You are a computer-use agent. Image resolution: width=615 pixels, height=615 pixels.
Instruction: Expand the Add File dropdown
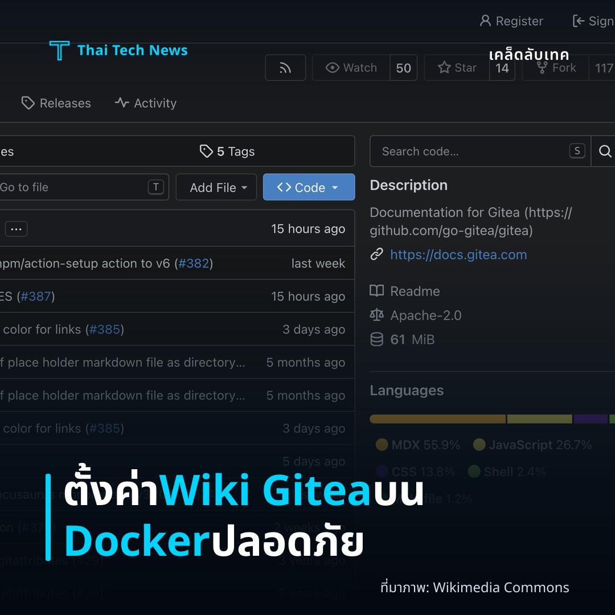pyautogui.click(x=216, y=187)
